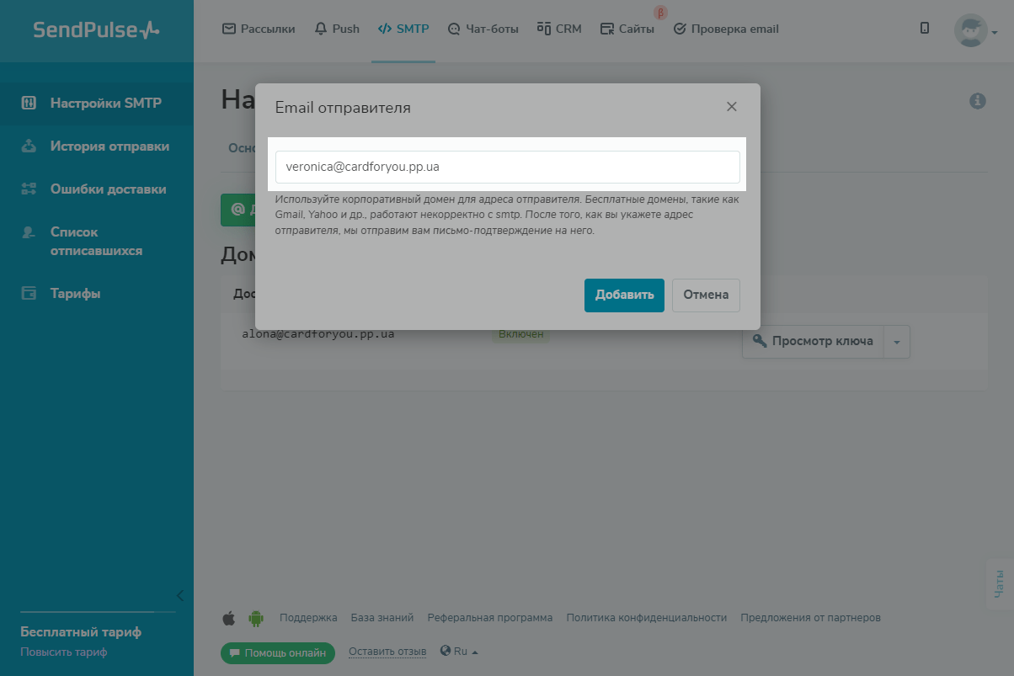Open the Рассылки menu item
This screenshot has width=1014, height=676.
pos(259,29)
